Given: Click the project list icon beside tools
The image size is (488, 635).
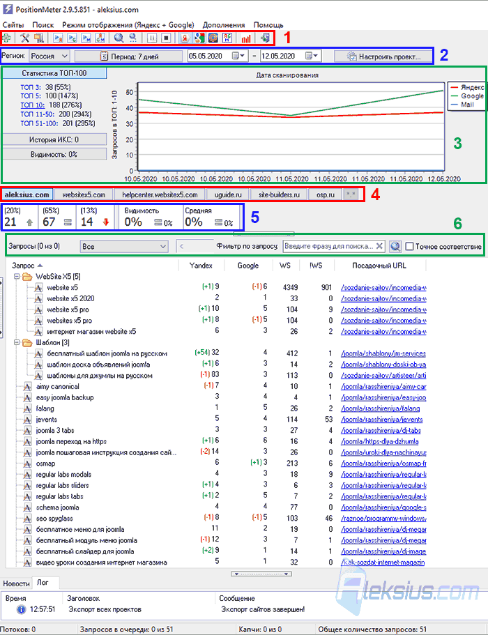Looking at the screenshot, I should pos(39,38).
